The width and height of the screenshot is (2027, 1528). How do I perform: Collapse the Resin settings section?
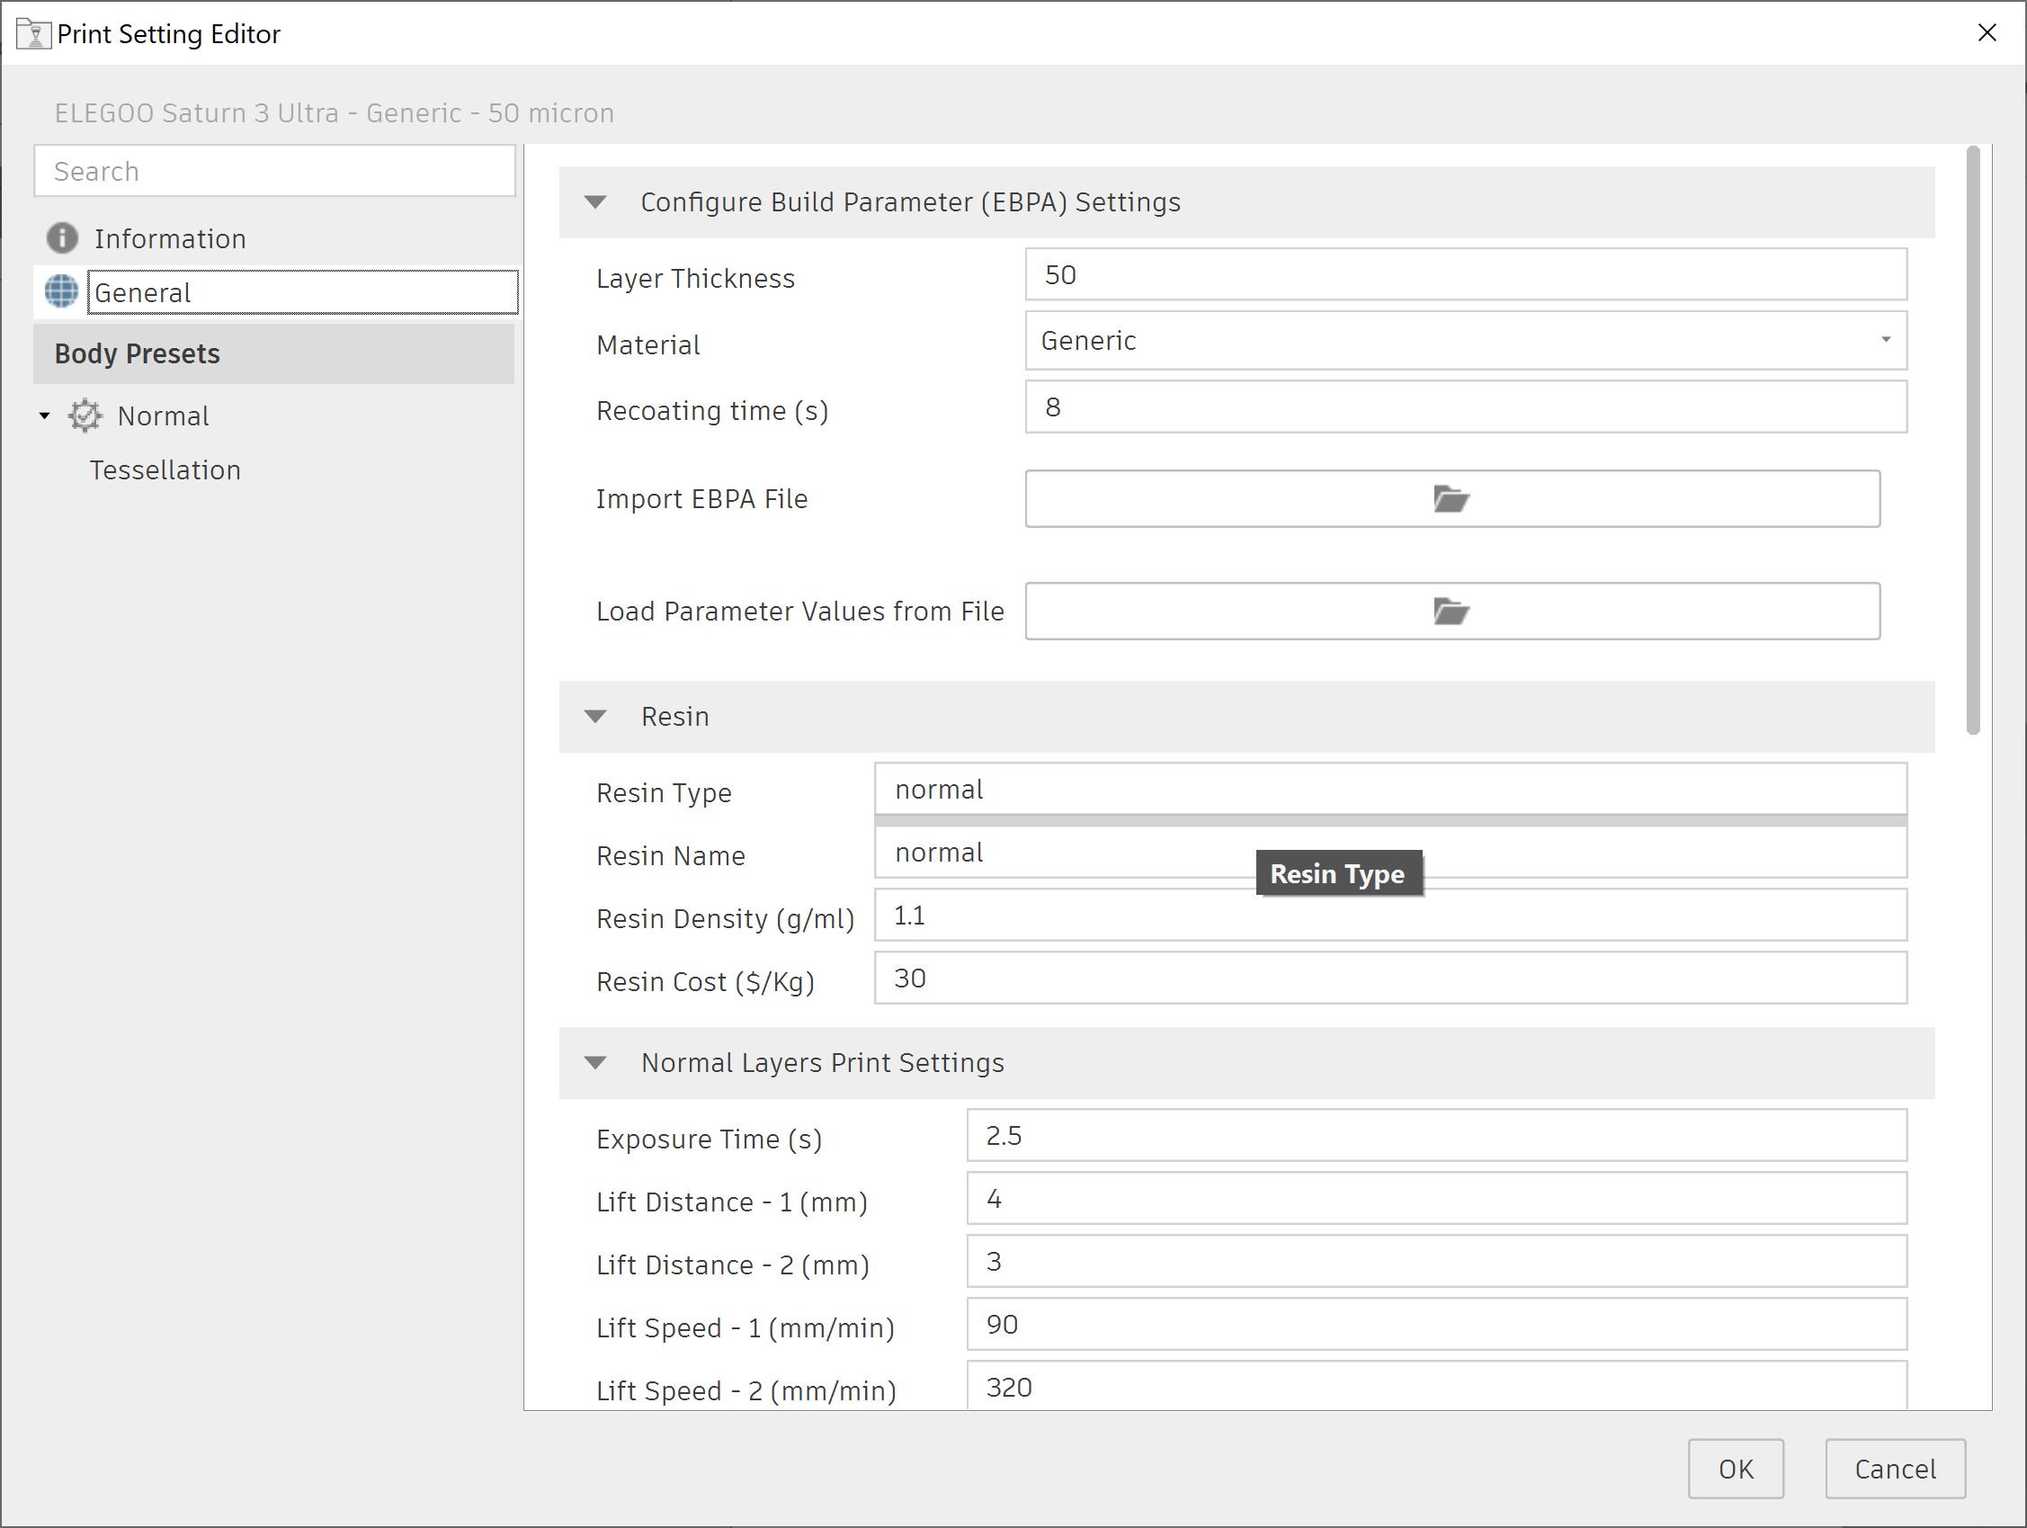tap(596, 716)
